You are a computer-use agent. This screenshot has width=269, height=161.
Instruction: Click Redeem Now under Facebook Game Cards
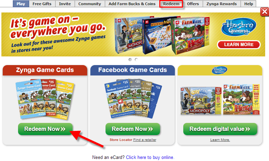133,129
